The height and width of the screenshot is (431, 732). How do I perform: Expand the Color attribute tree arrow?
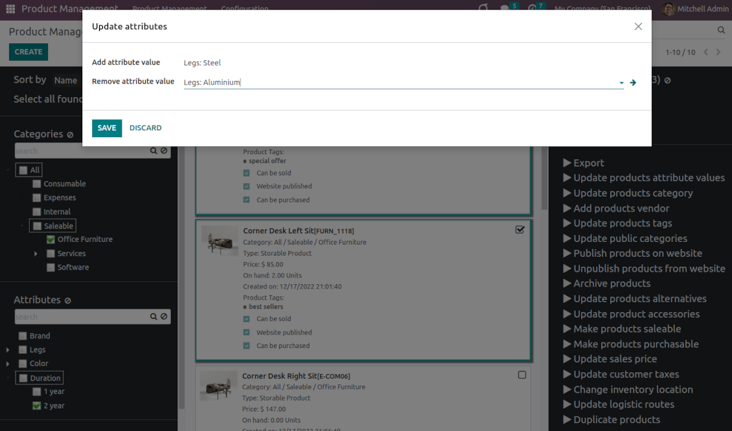click(8, 363)
